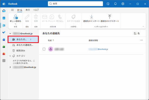The image size is (149, 100).
Task: Launch the PowerPoint app from the sidebar
Action: click(4, 54)
